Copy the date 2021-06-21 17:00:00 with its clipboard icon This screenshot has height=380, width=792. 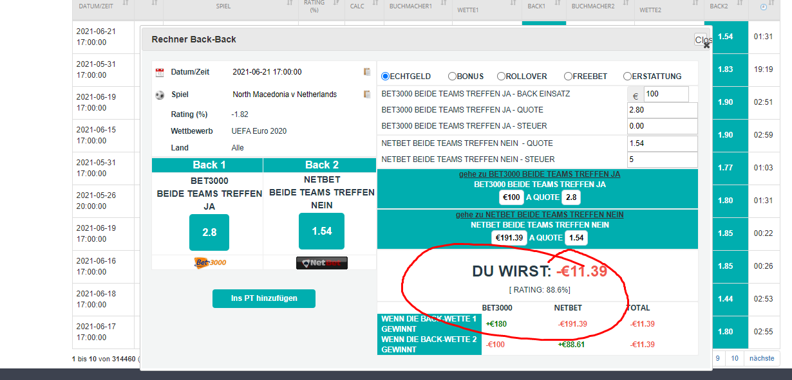click(x=367, y=72)
